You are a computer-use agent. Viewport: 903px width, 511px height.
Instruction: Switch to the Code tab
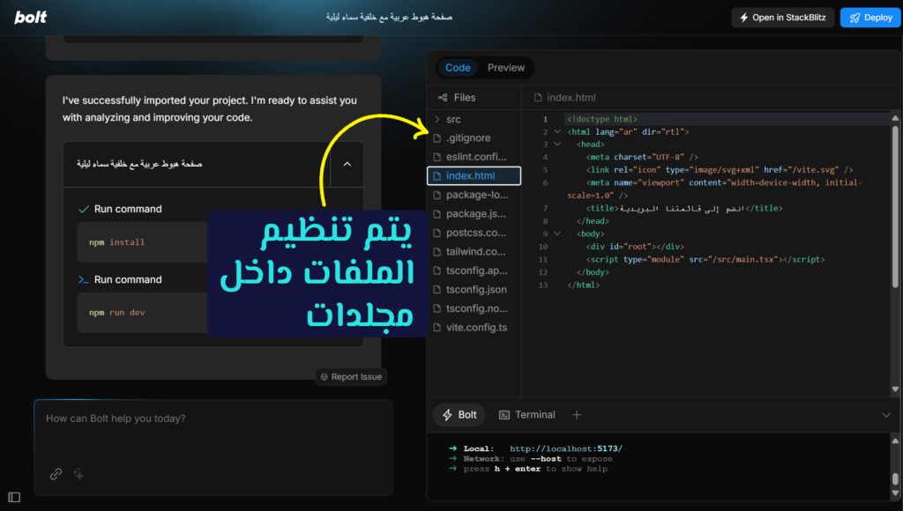(458, 68)
